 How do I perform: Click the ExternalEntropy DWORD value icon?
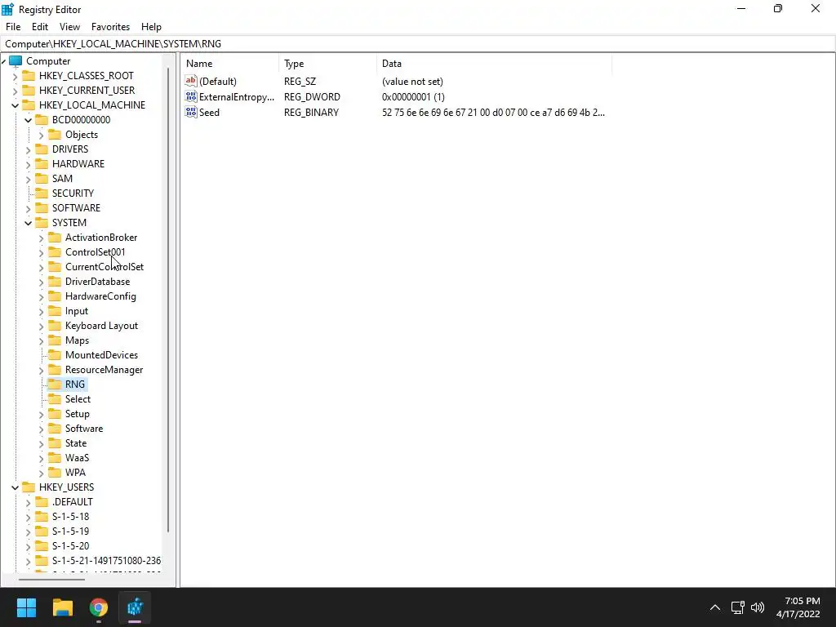(x=191, y=96)
